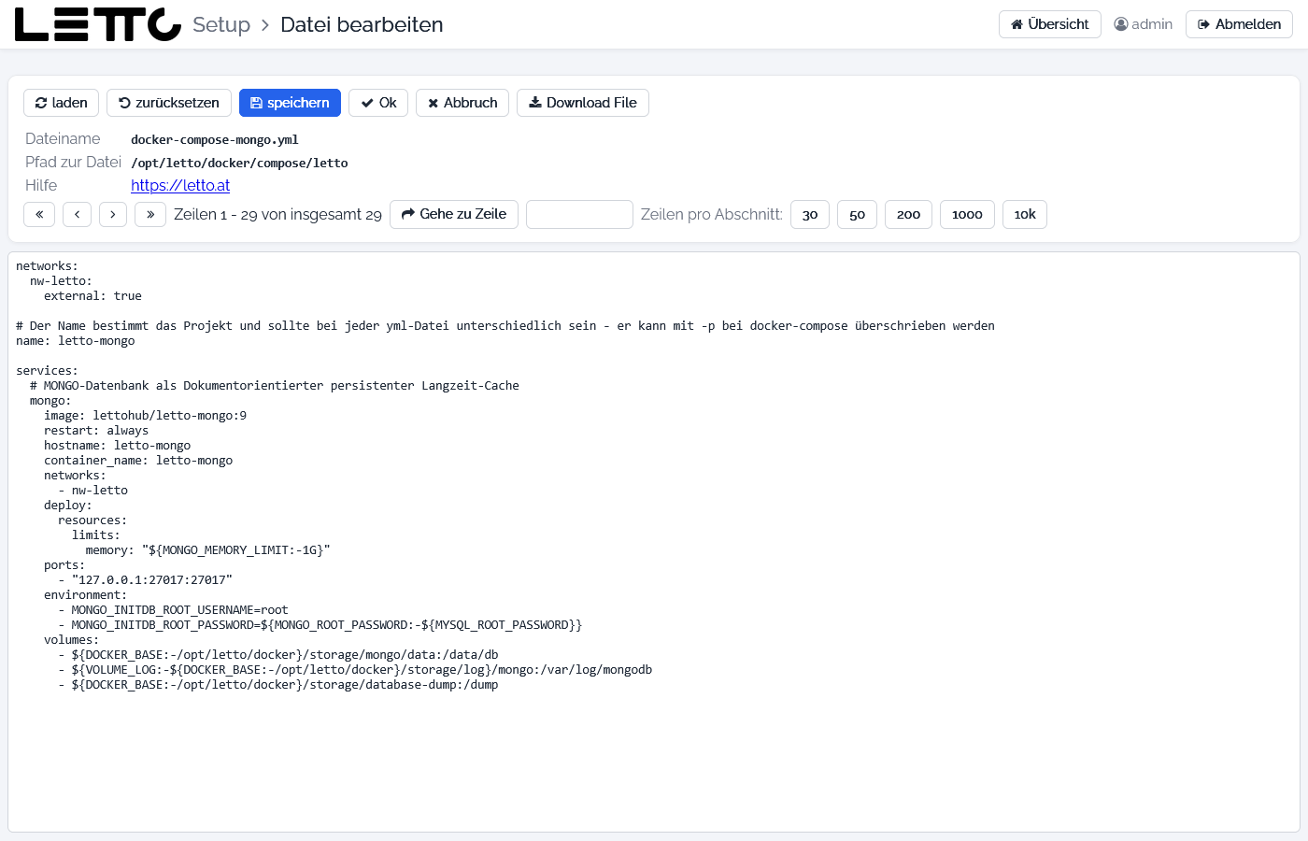Viewport: 1308px width, 841px height.
Task: Jump to last section with double-right arrow
Action: (150, 214)
